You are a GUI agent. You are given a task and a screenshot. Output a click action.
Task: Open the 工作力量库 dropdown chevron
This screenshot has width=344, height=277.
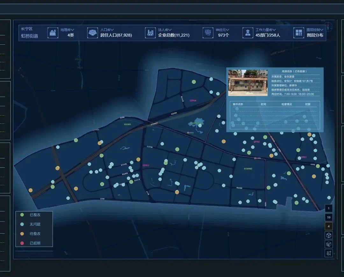[274, 30]
